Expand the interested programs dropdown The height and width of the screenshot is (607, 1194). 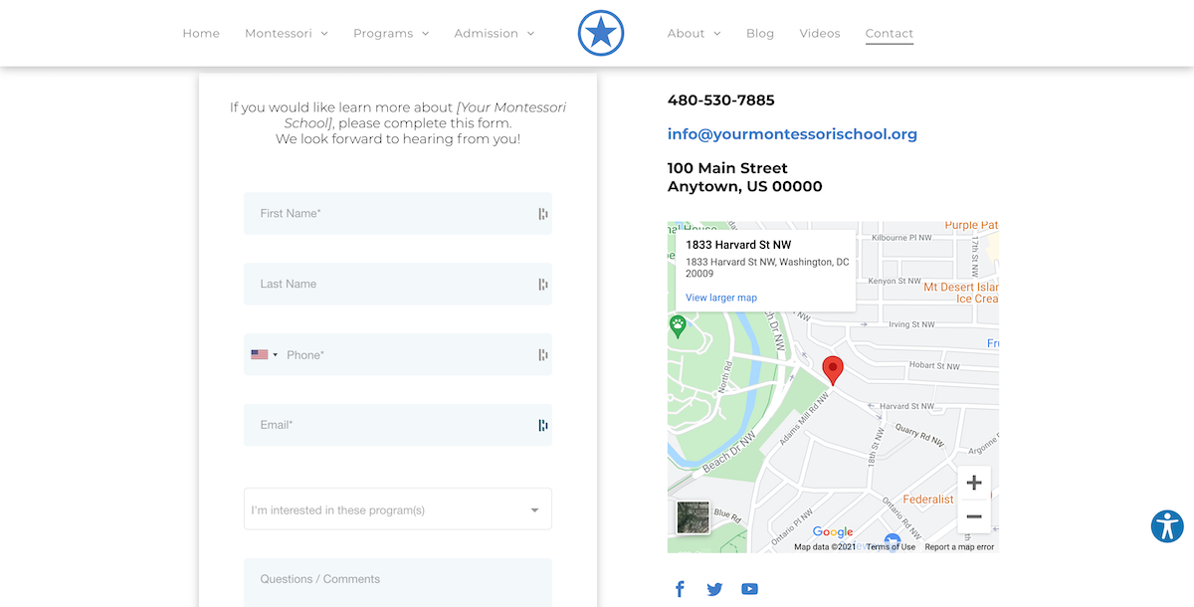(398, 509)
